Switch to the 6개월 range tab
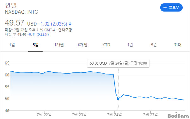 click(83, 45)
